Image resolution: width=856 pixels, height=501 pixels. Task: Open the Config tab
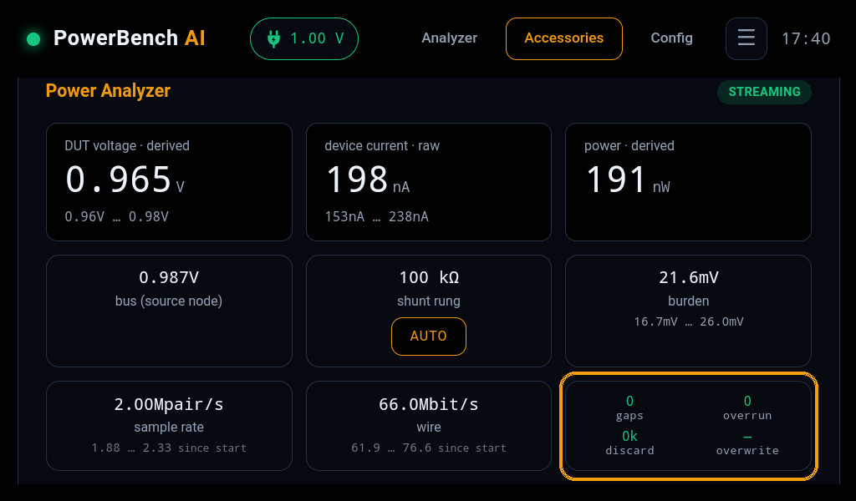tap(671, 38)
